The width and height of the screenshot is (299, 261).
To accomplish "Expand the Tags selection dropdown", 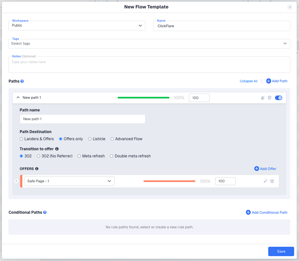I will [149, 44].
